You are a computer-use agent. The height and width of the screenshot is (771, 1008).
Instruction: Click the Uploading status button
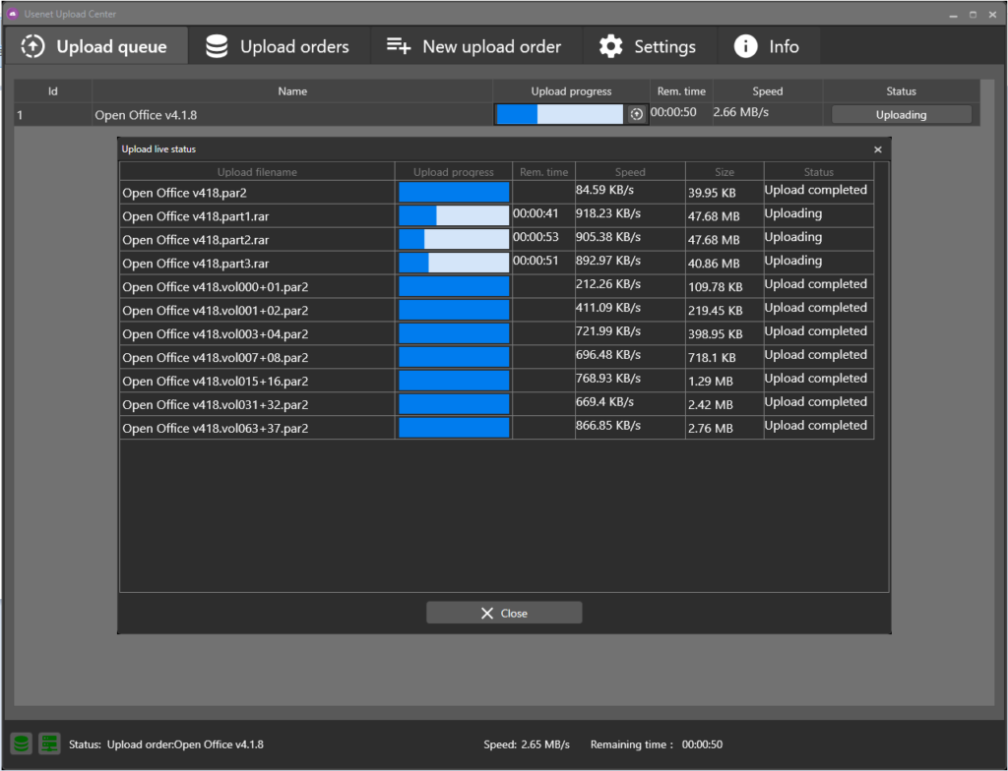click(902, 114)
